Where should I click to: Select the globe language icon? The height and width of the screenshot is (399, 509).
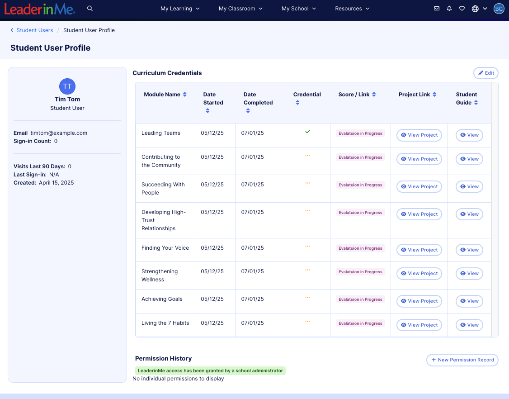(476, 8)
